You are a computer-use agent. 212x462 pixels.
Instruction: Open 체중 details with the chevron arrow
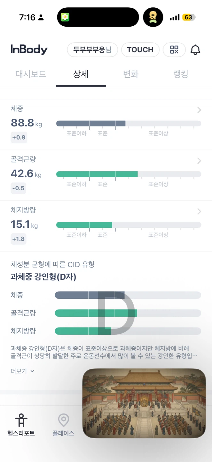(x=199, y=110)
